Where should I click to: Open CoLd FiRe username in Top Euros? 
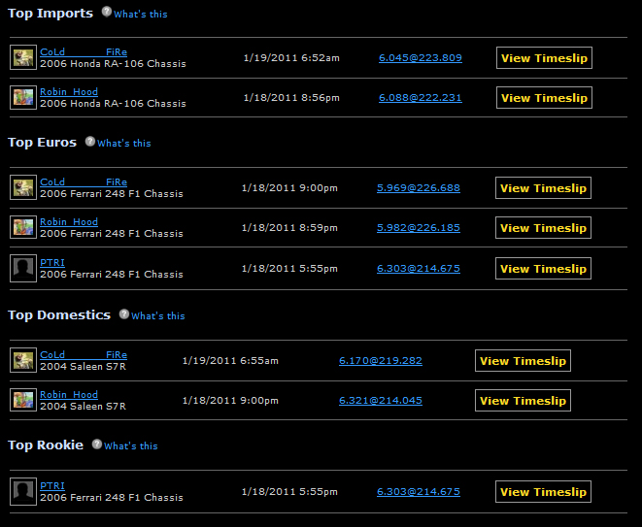(83, 182)
